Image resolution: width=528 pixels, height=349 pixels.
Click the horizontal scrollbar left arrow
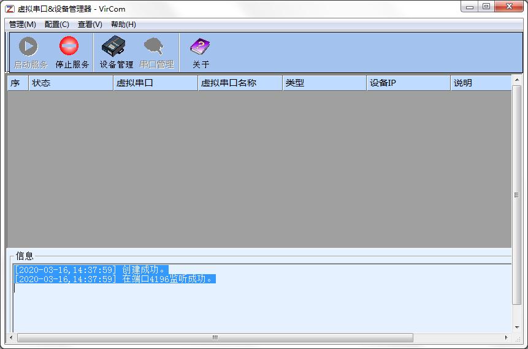11,337
